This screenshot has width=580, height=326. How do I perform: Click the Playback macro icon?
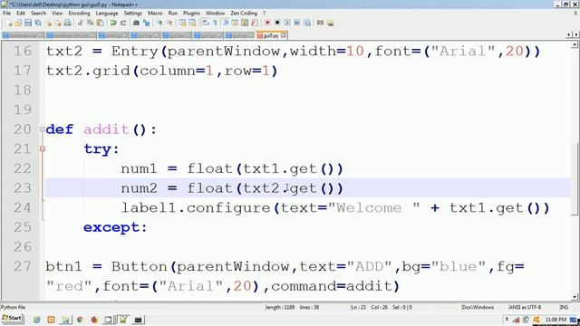point(287,23)
